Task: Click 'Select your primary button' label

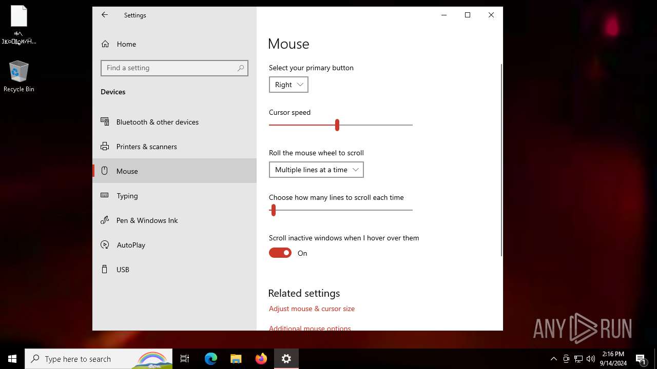Action: (311, 68)
